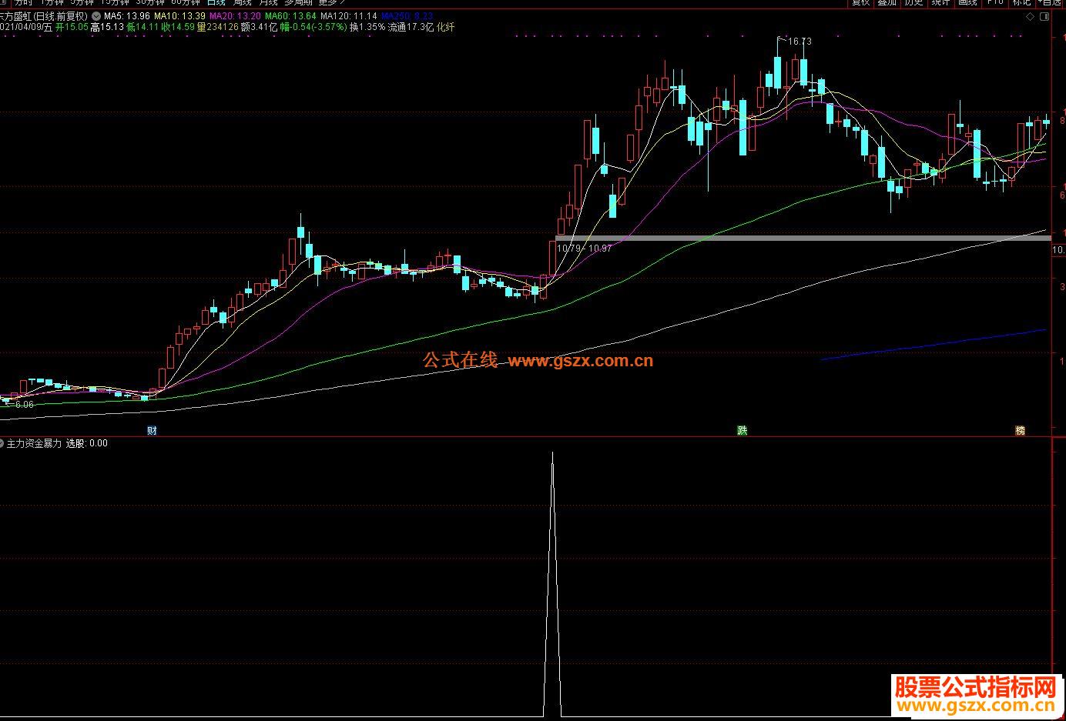Switch to the 60分钟 period tab
Screen dimensions: 1066x721
pos(185,3)
